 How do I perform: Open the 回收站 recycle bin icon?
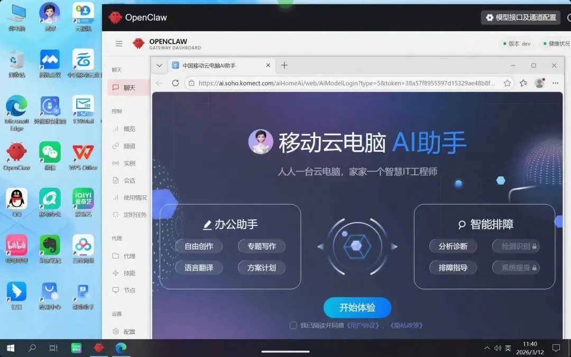click(x=16, y=63)
